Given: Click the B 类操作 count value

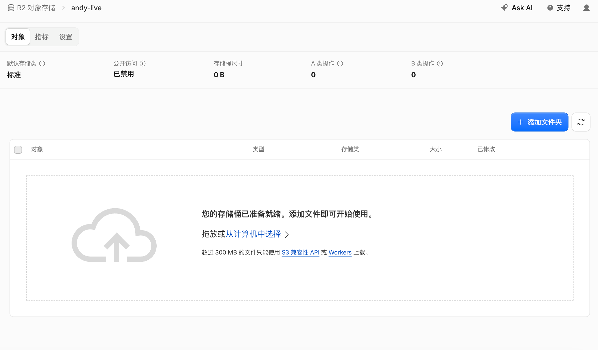Looking at the screenshot, I should coord(413,75).
